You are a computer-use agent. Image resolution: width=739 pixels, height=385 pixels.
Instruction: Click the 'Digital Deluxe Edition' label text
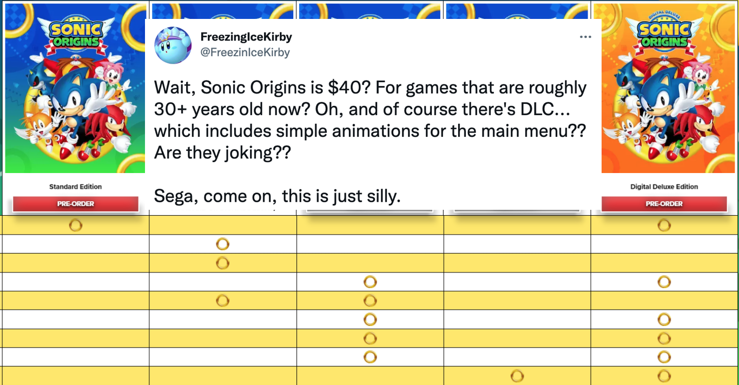pos(664,186)
